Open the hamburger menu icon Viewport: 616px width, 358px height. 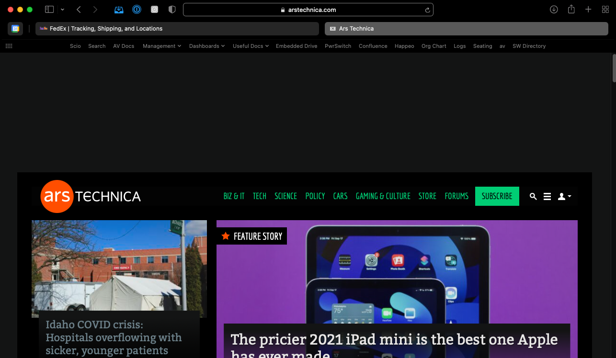pyautogui.click(x=547, y=196)
